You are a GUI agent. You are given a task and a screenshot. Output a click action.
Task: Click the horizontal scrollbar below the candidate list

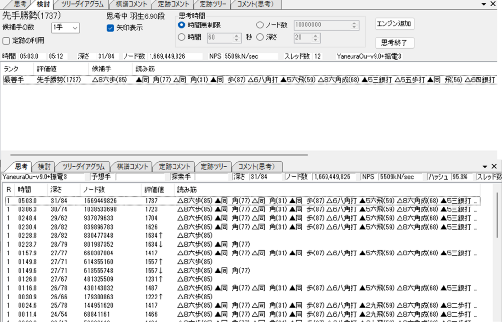click(x=147, y=155)
